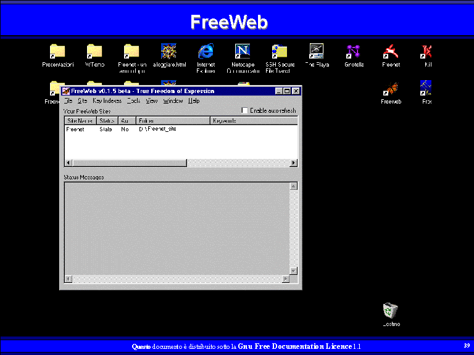474x355 pixels.
Task: Click Status Messages horizontal scroll-right arrow
Action: click(286, 279)
